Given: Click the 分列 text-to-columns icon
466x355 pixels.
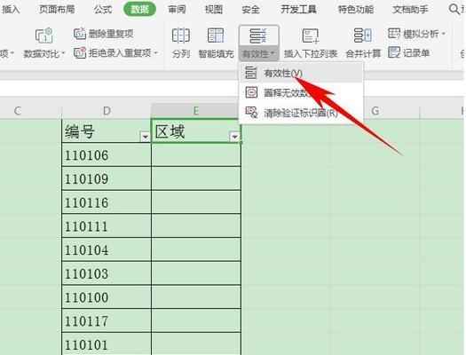Looking at the screenshot, I should [181, 35].
